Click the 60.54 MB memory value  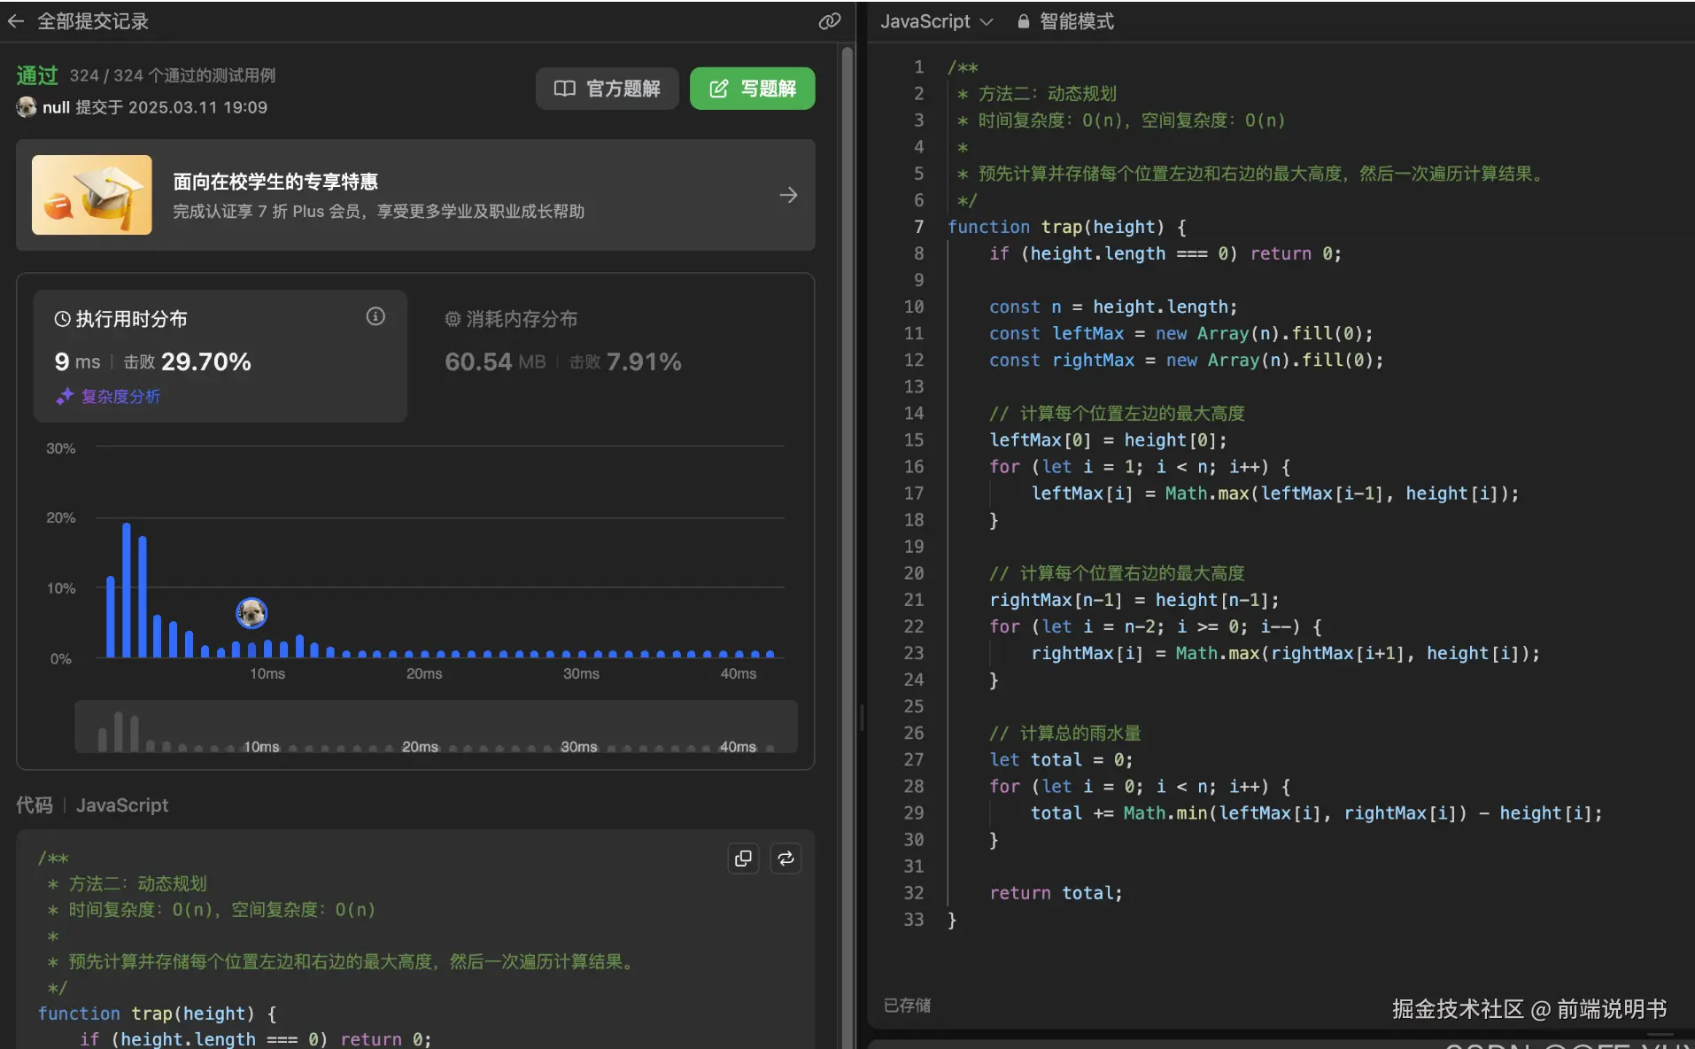pyautogui.click(x=495, y=361)
